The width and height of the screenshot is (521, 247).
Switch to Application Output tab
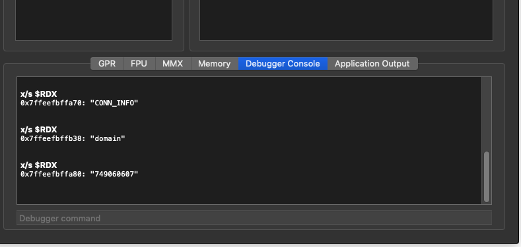coord(372,64)
